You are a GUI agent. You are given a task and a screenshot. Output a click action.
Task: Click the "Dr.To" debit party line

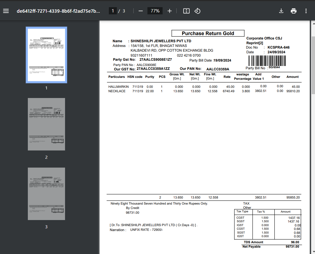coord(154,225)
